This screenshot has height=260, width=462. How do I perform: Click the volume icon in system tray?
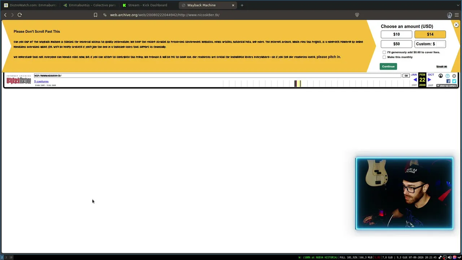(x=450, y=257)
